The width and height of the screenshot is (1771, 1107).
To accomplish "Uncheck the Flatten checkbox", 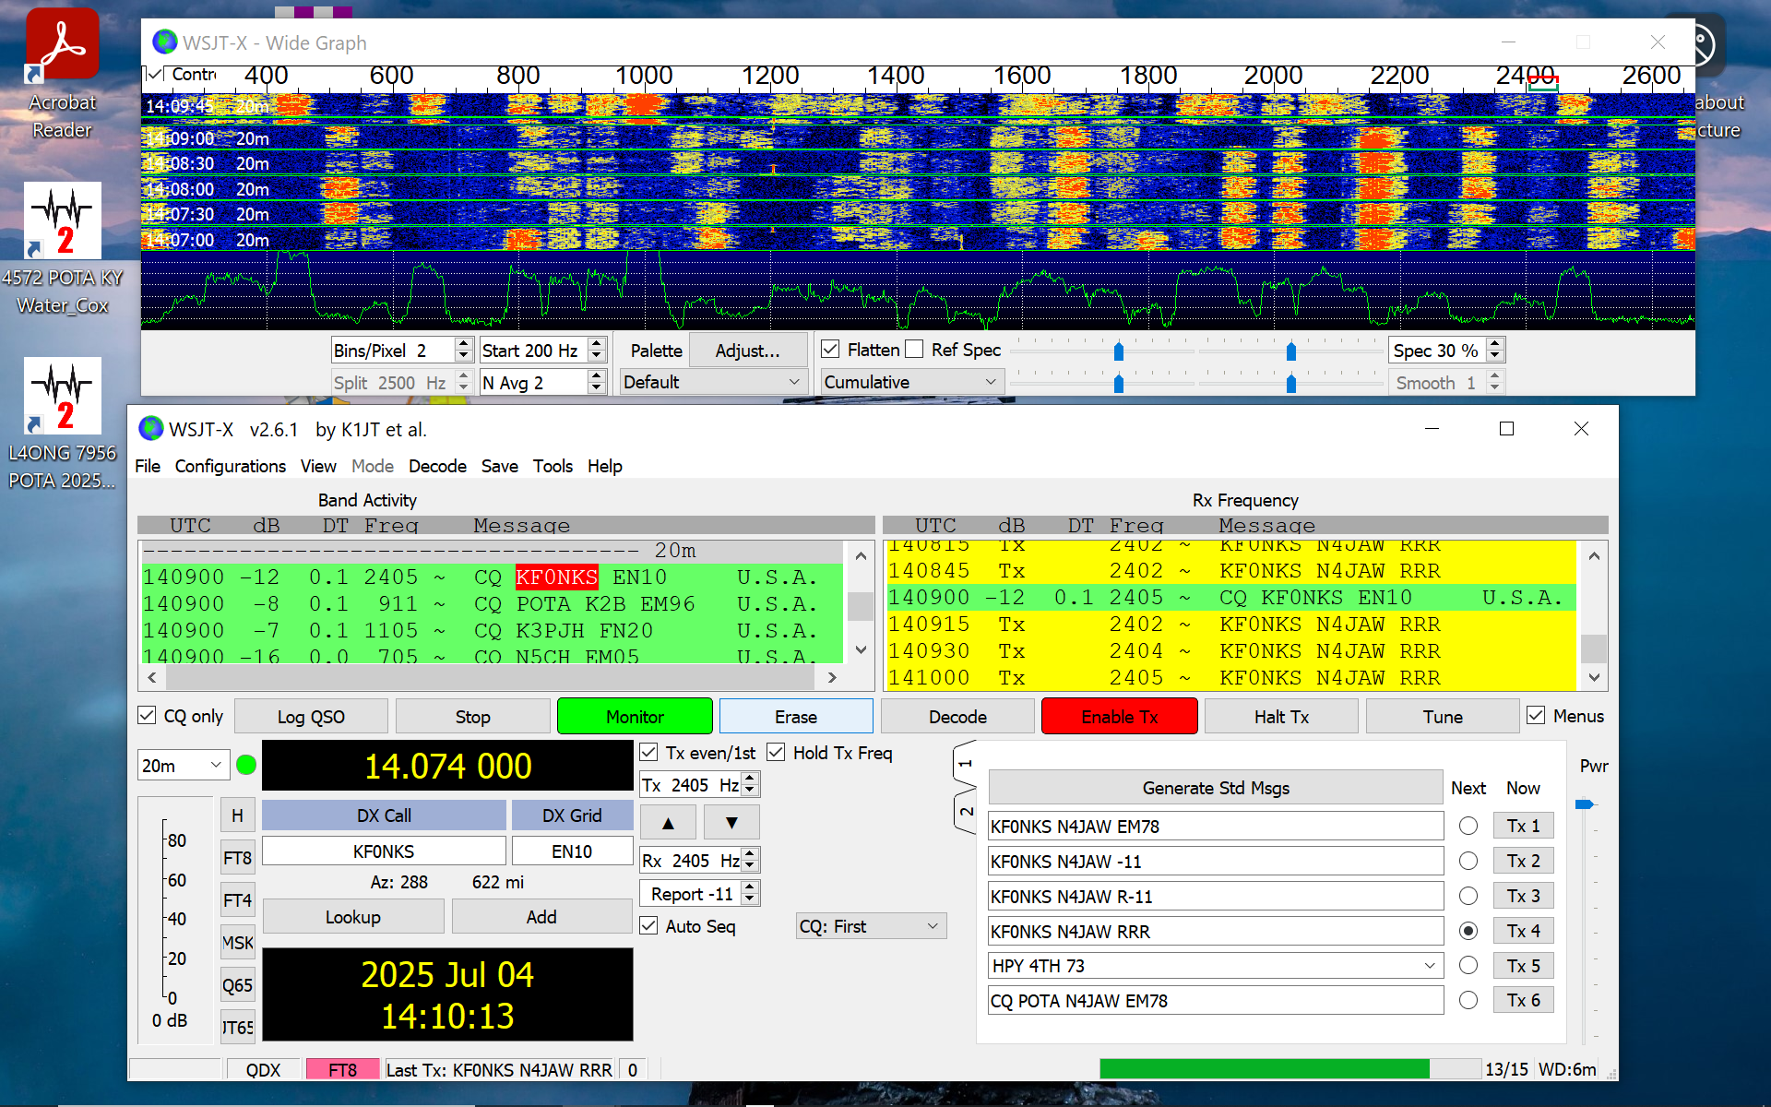I will pyautogui.click(x=830, y=350).
